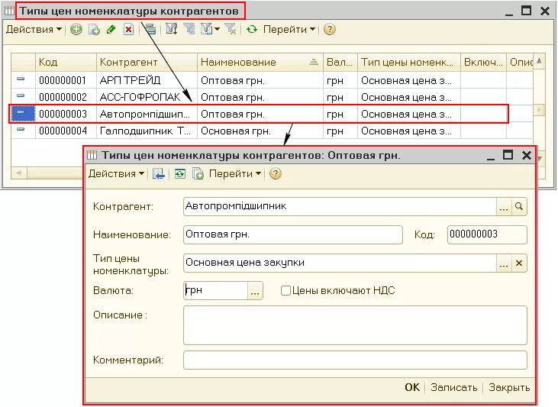Open the Перейти menu in list window
This screenshot has height=407, width=558.
coord(289,29)
